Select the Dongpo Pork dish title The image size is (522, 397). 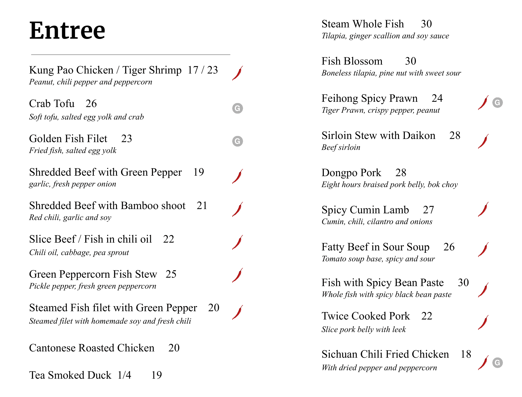351,173
